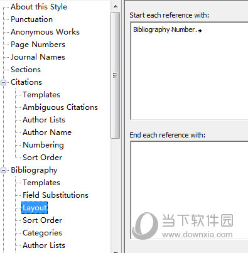Screen dimensions: 248x253
Task: Click in End each reference with field
Action: tap(190, 190)
